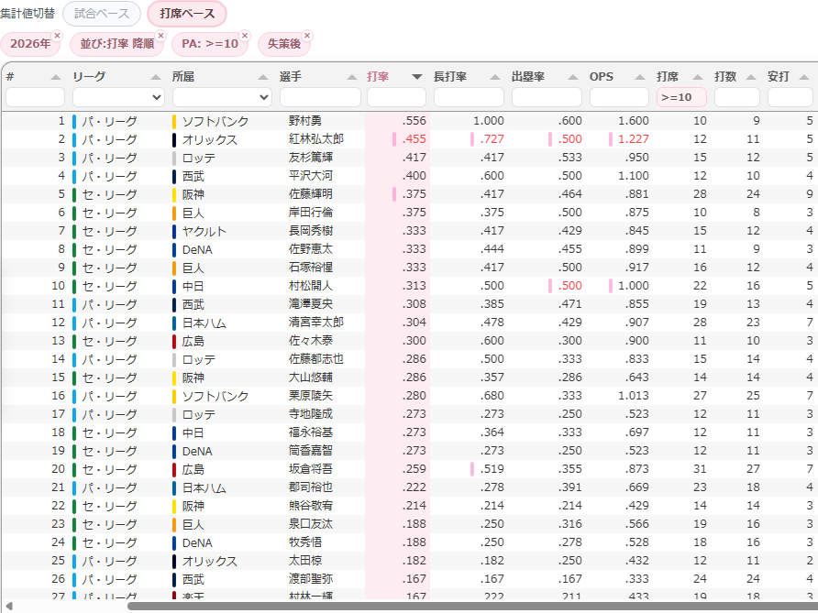Select player 村松開人
Image resolution: width=818 pixels, height=613 pixels.
coord(311,286)
